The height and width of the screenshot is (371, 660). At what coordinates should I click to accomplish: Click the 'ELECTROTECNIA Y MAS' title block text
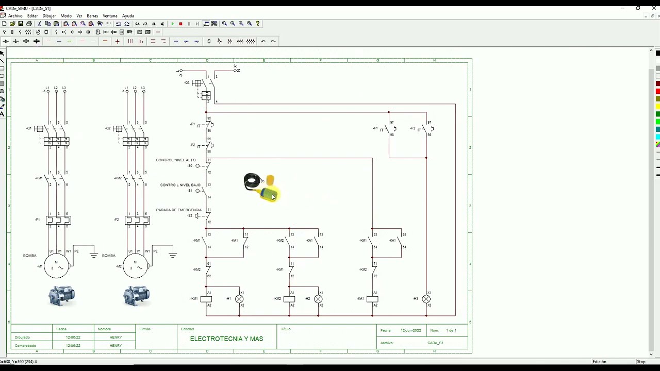click(226, 339)
